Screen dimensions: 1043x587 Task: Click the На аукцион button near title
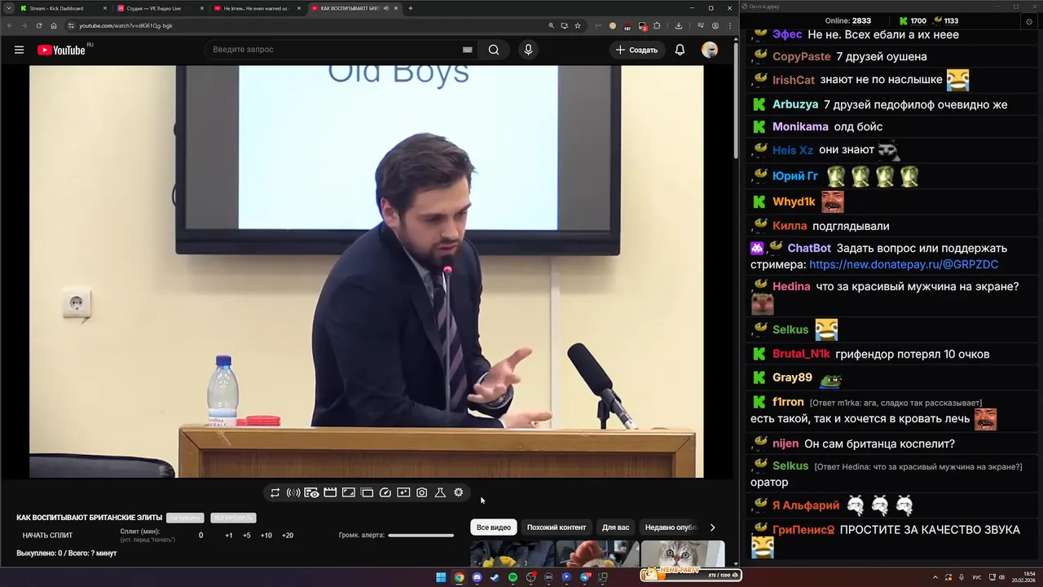coord(185,518)
